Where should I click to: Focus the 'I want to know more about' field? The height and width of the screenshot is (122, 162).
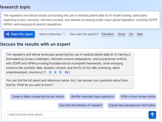[76, 115]
